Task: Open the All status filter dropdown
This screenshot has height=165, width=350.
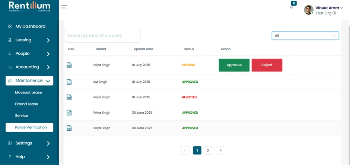Action: coord(305,36)
